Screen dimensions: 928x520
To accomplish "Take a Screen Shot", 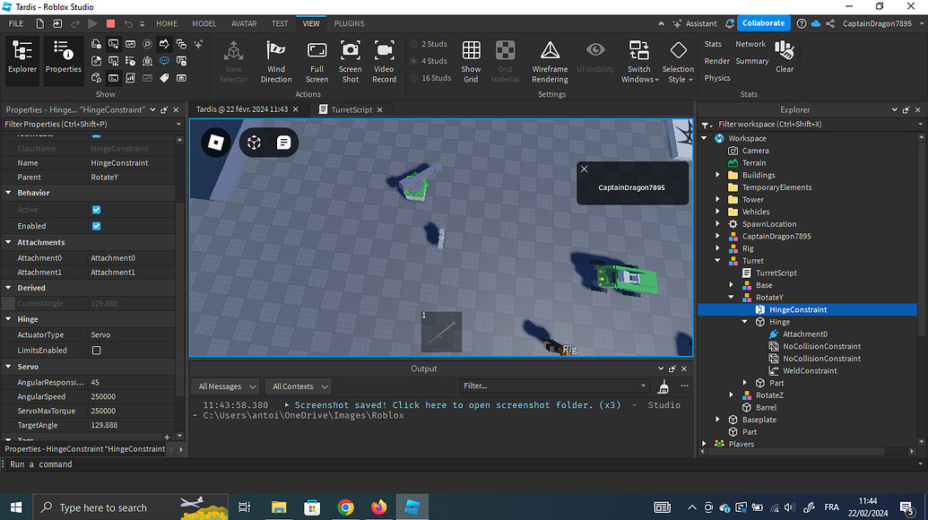I will click(351, 62).
